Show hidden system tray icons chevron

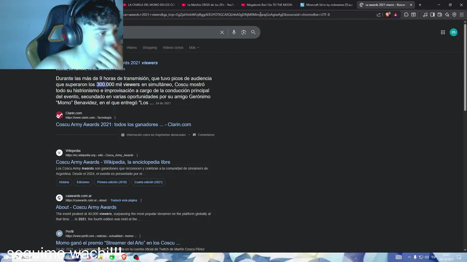tap(409, 257)
